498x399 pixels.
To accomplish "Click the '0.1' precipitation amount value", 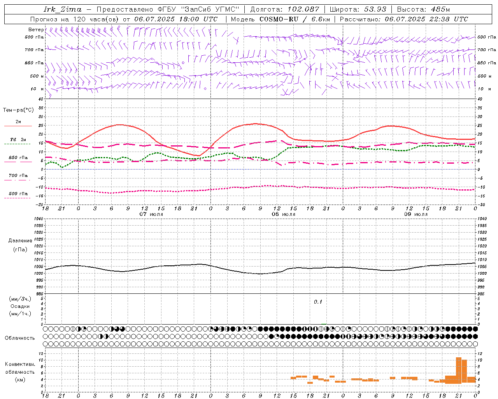I will coord(318,302).
